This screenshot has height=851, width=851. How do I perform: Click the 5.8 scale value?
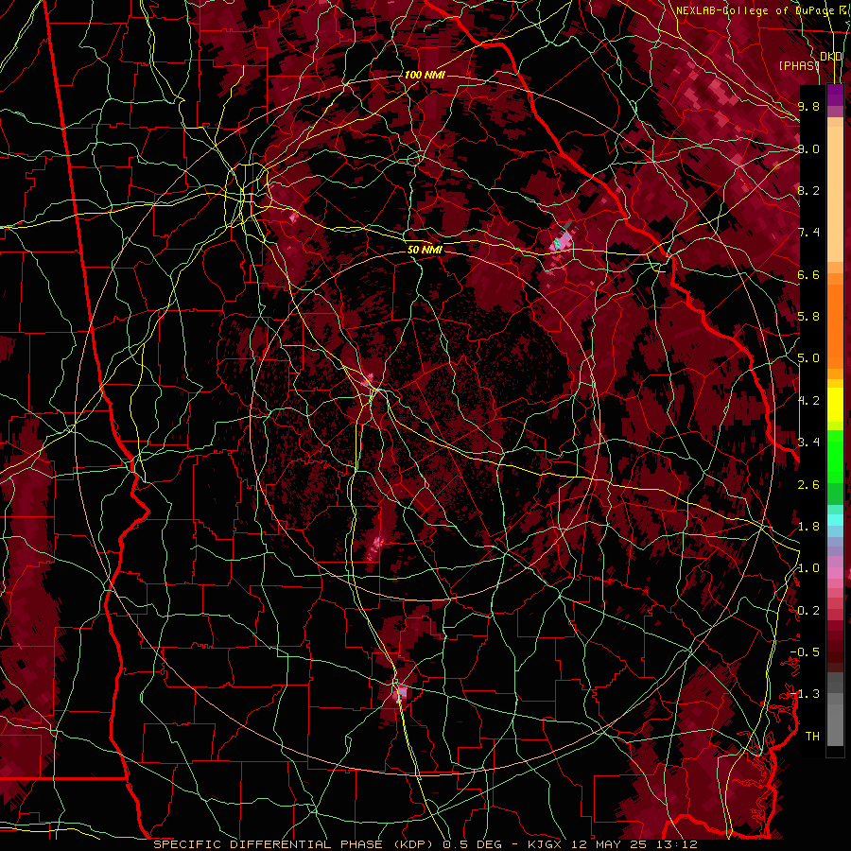click(808, 317)
